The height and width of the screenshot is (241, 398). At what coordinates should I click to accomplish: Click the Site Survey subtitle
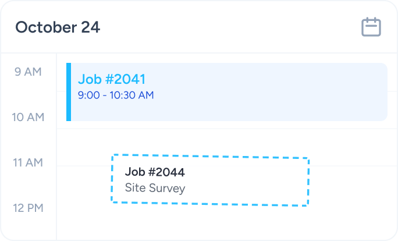[155, 188]
